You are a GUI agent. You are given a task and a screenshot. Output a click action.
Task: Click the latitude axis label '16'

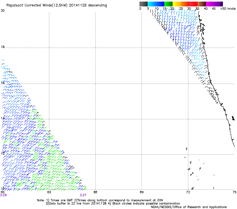(3, 83)
